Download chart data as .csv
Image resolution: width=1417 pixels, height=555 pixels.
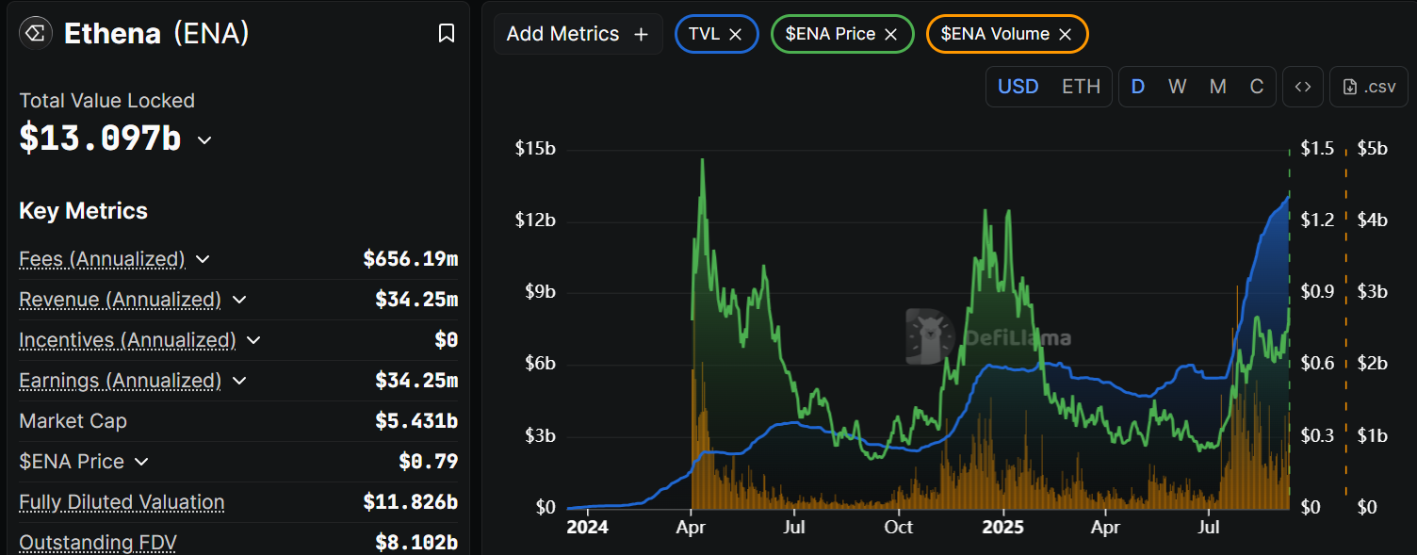[x=1369, y=87]
